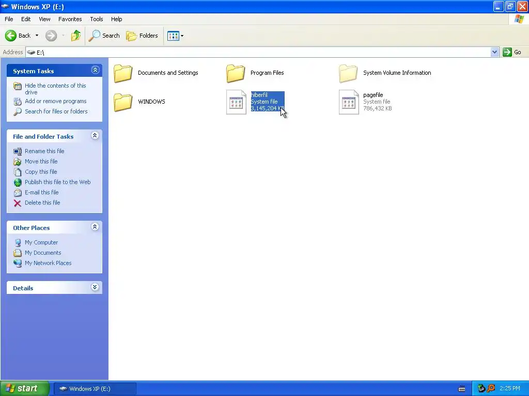529x396 pixels.
Task: Go up one folder level
Action: (75, 36)
